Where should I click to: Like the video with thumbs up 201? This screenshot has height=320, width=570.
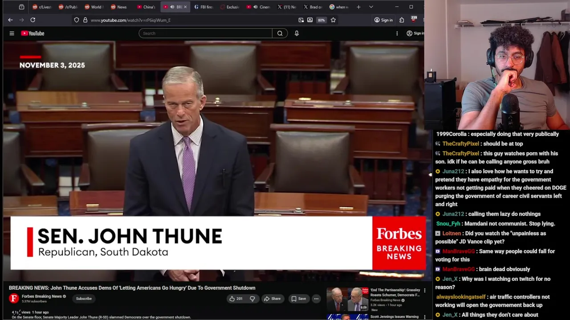[236, 299]
